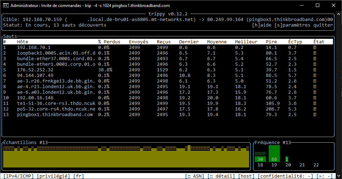342x179 pixels.
Task: Click the 206.7 worst latency value
Action: point(272,109)
